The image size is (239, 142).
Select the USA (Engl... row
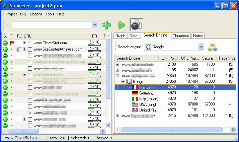(x=175, y=104)
